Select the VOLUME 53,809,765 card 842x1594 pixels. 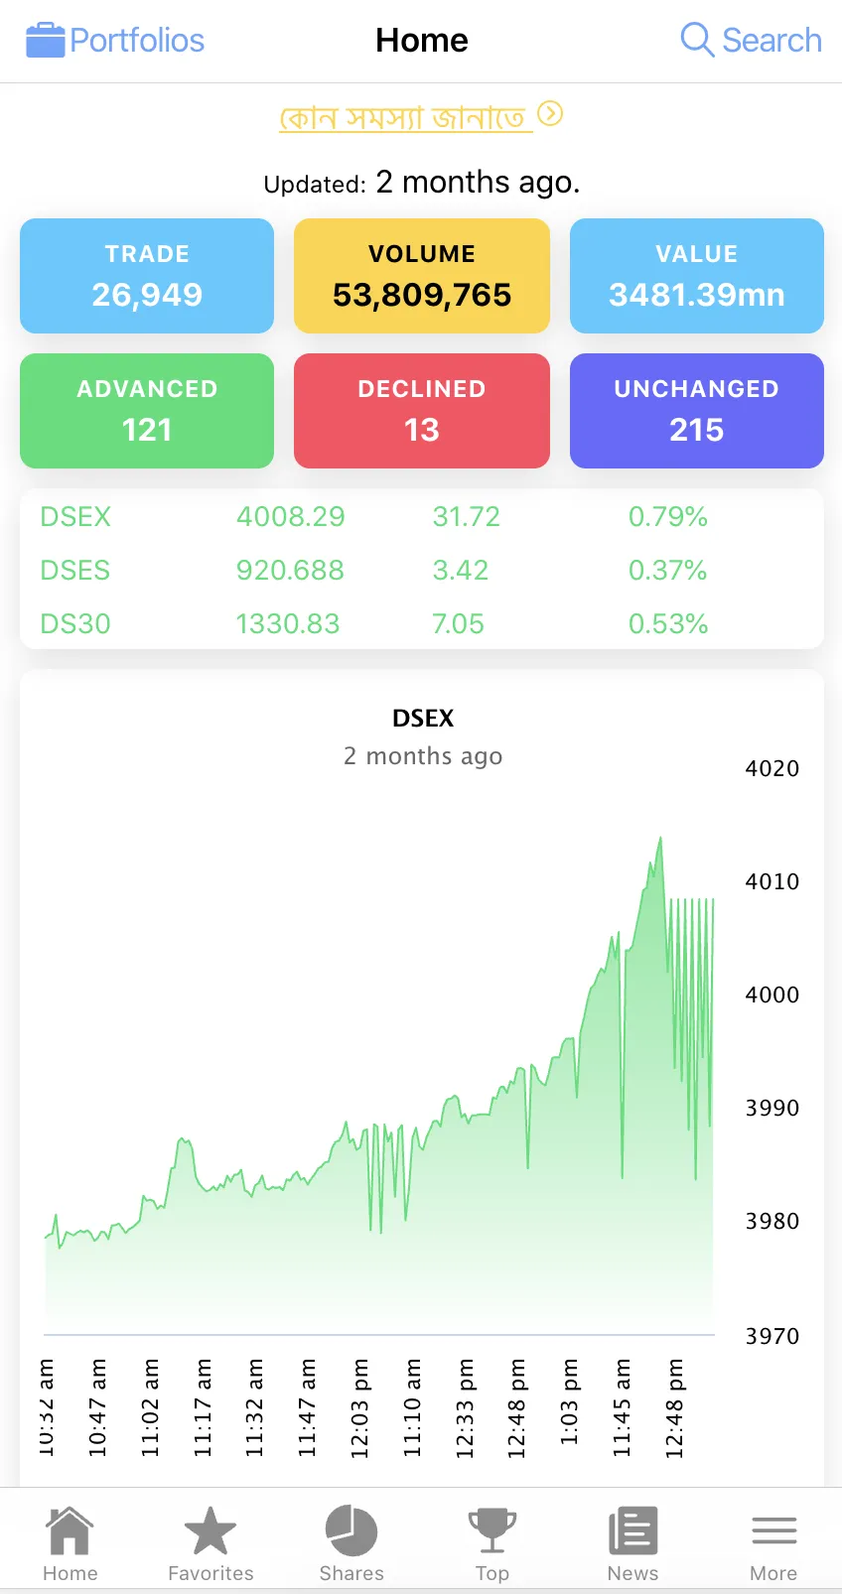(x=422, y=276)
